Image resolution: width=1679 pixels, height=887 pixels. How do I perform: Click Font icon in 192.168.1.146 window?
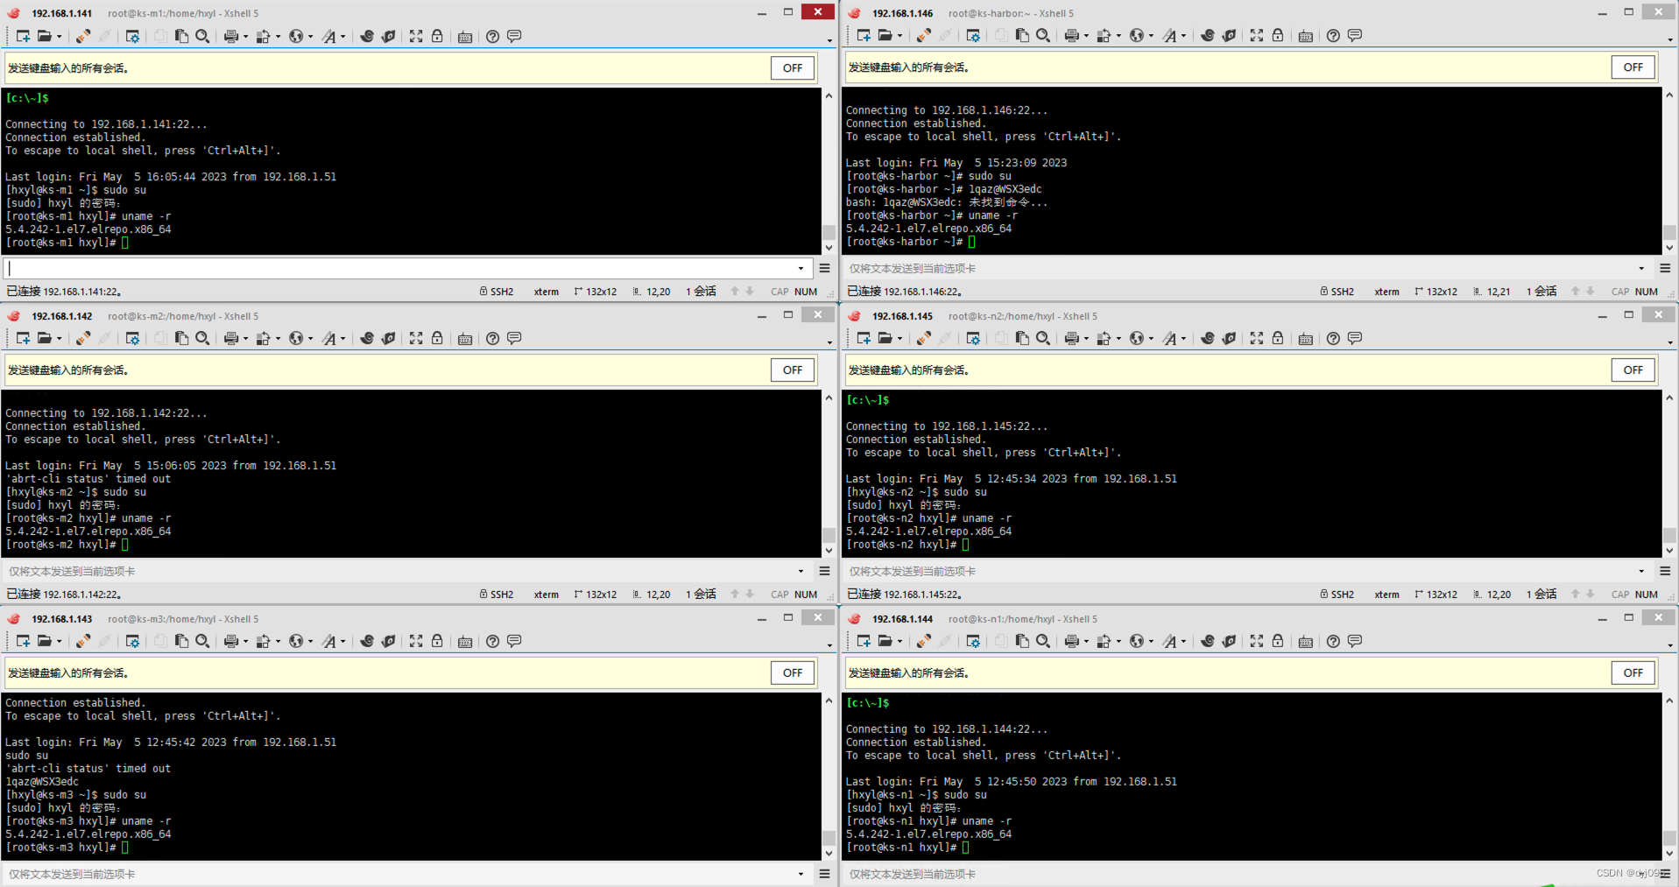(x=1169, y=36)
